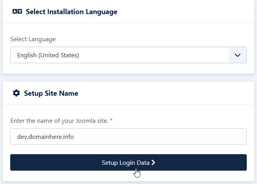Click the required asterisk after the site label
257x184 pixels.
(x=111, y=120)
